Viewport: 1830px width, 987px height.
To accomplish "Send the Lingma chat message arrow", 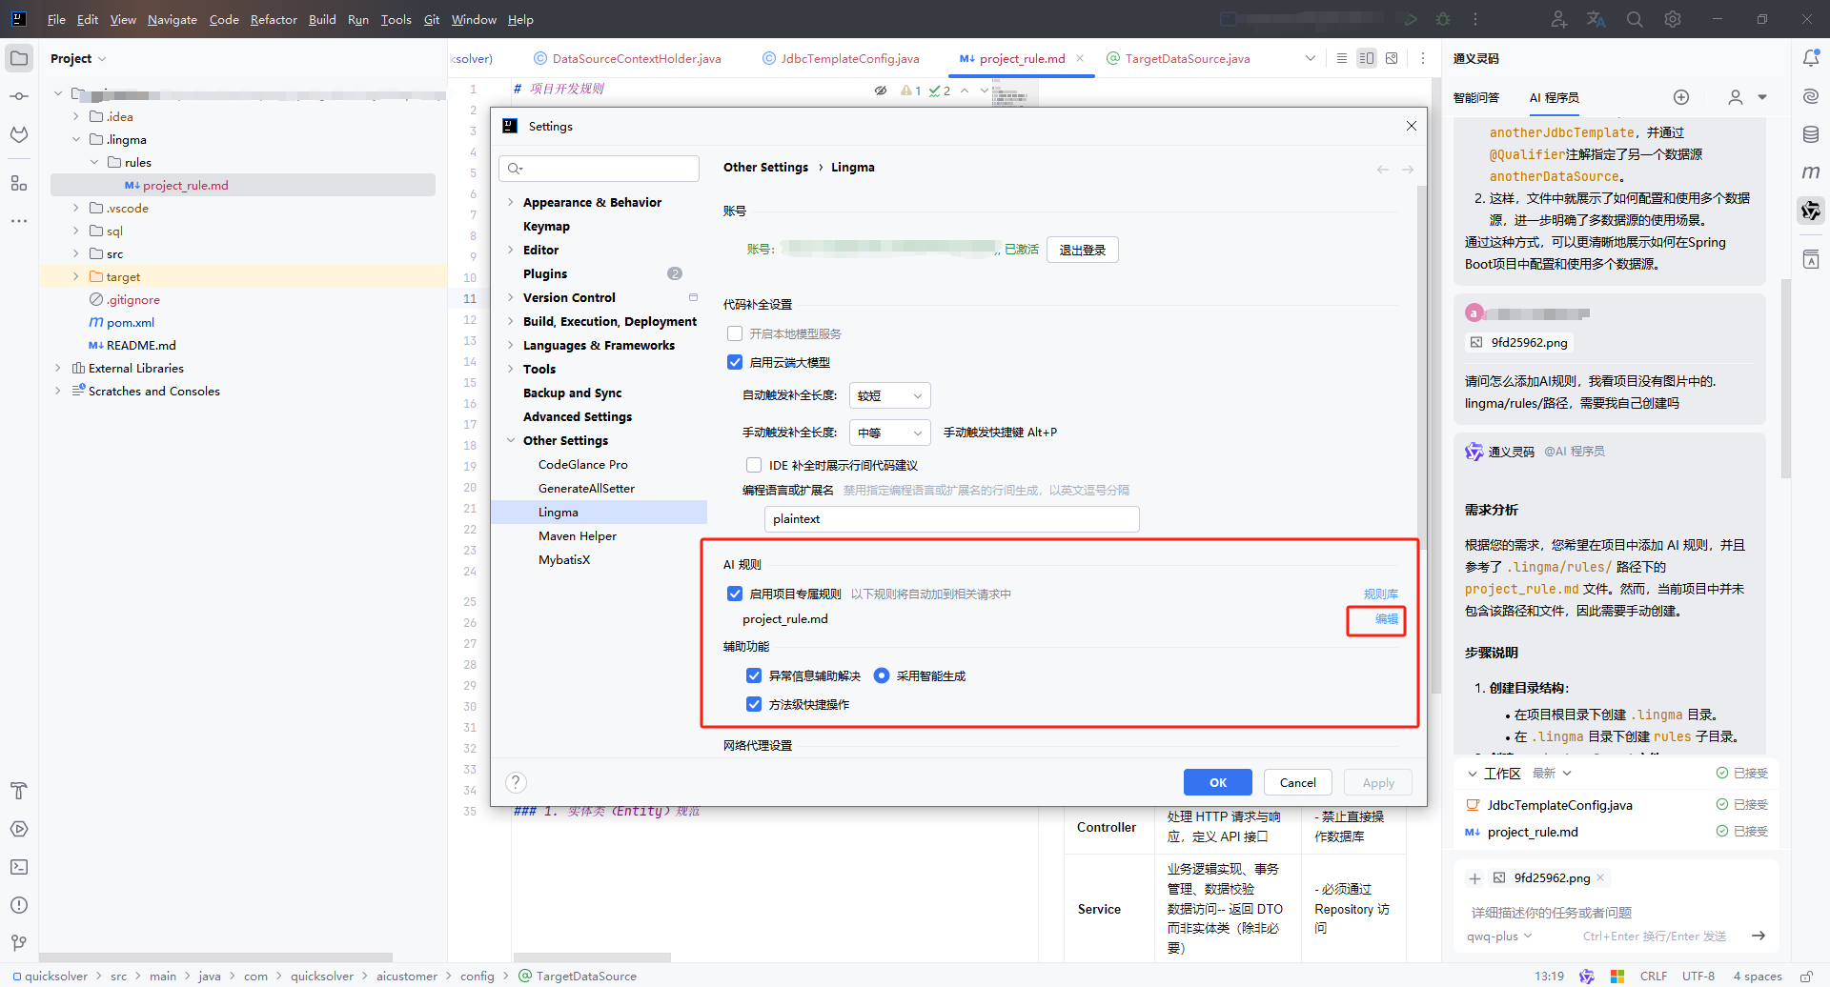I will (x=1759, y=937).
